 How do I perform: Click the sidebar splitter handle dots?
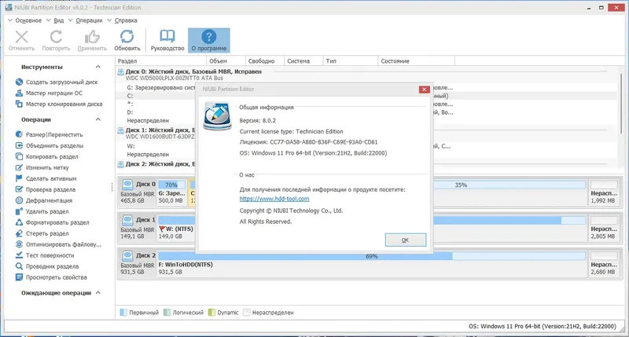click(112, 187)
